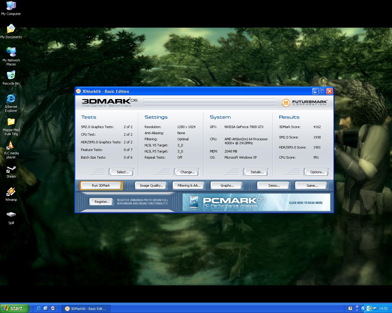Click AMD Athlon 64 Processor text

246,141
